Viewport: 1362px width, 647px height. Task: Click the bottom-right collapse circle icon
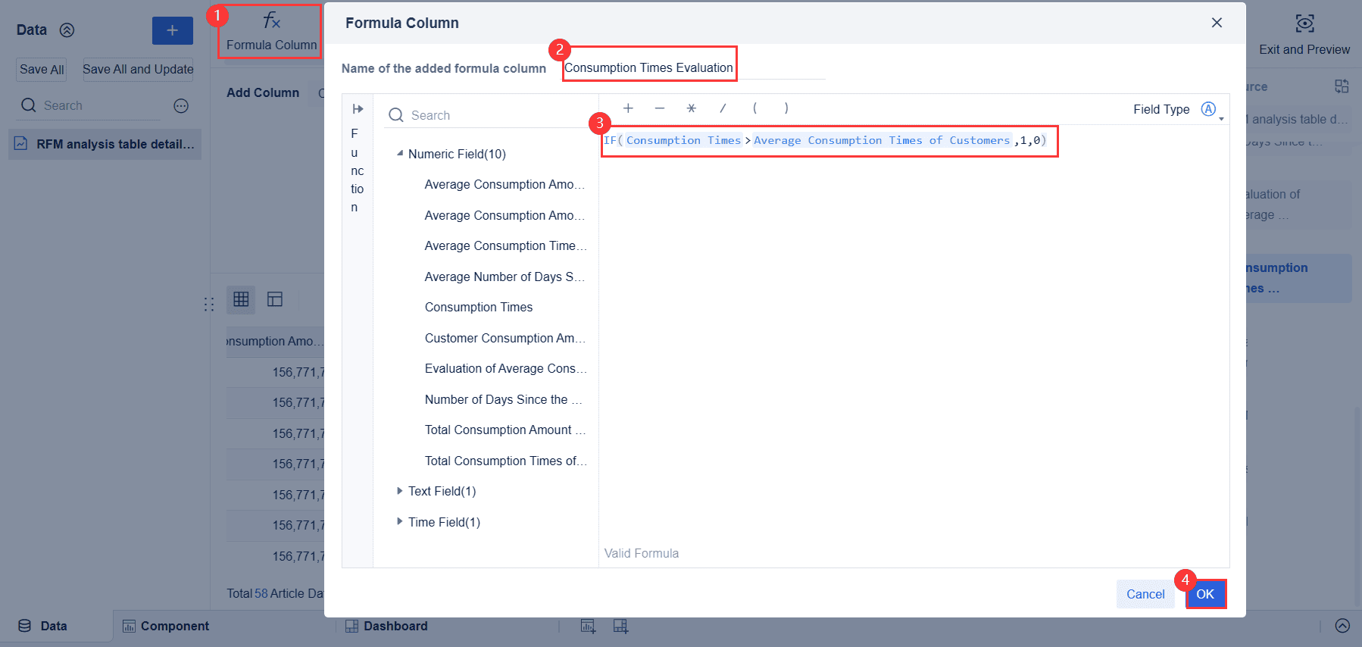pos(1342,626)
